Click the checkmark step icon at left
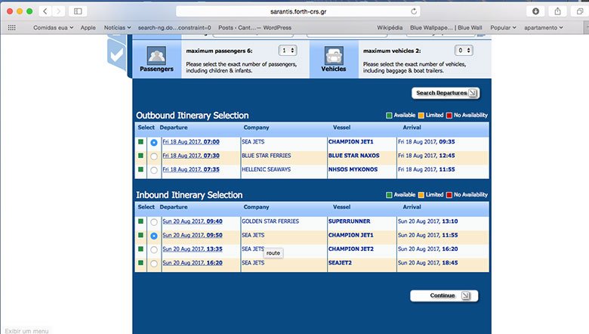 116,55
